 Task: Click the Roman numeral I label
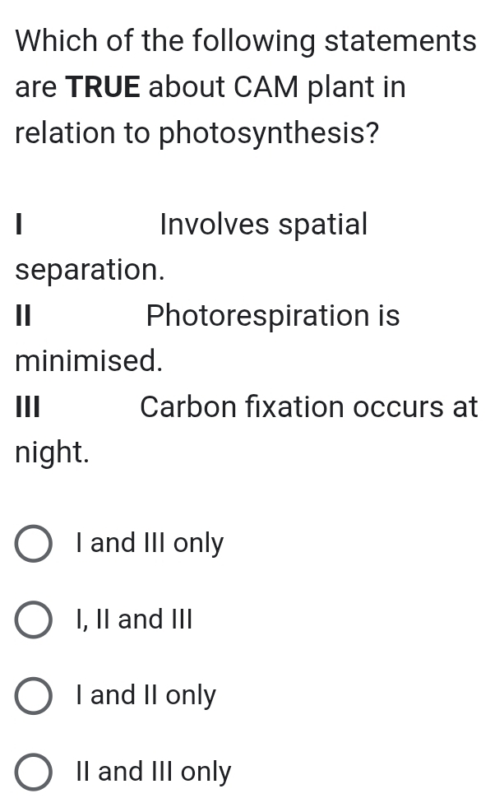(18, 225)
